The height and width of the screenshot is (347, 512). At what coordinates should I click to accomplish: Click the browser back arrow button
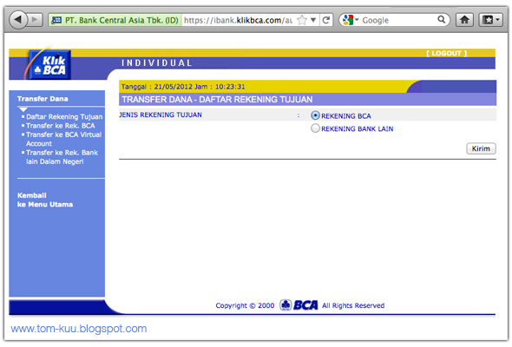pyautogui.click(x=18, y=20)
